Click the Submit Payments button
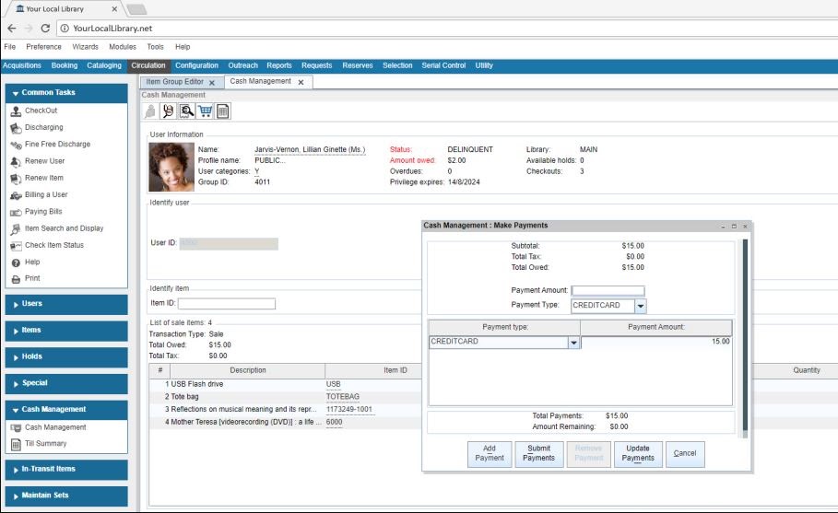The height and width of the screenshot is (513, 838). (538, 453)
